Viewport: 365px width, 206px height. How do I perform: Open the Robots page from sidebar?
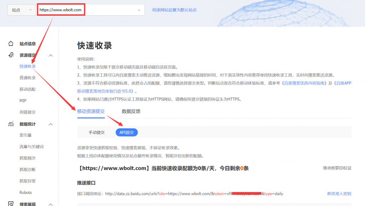pyautogui.click(x=25, y=192)
